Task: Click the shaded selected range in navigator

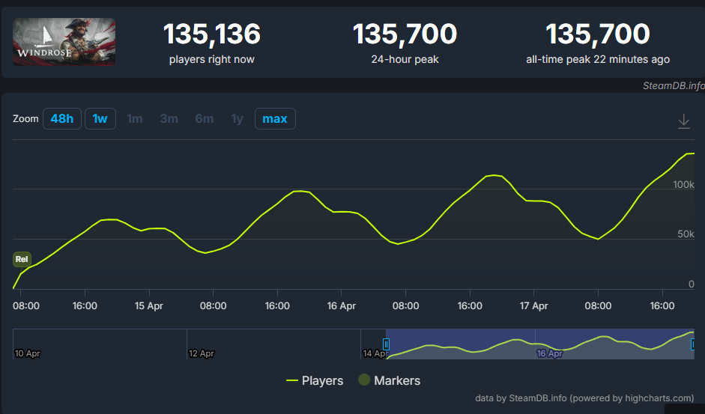Action: coord(539,344)
